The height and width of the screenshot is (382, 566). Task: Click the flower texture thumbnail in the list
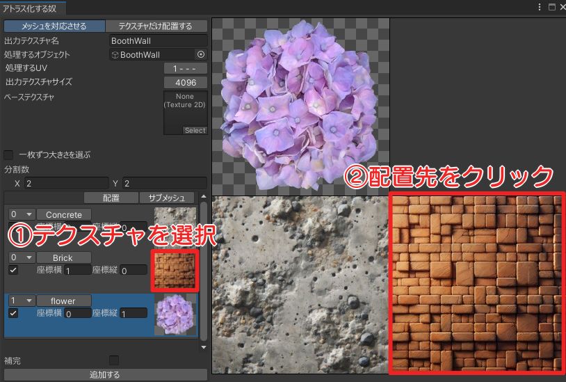coord(175,314)
